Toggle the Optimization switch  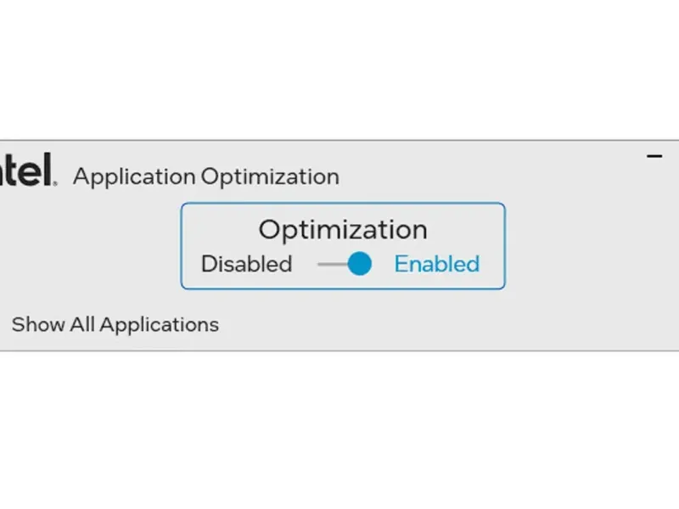pos(345,264)
